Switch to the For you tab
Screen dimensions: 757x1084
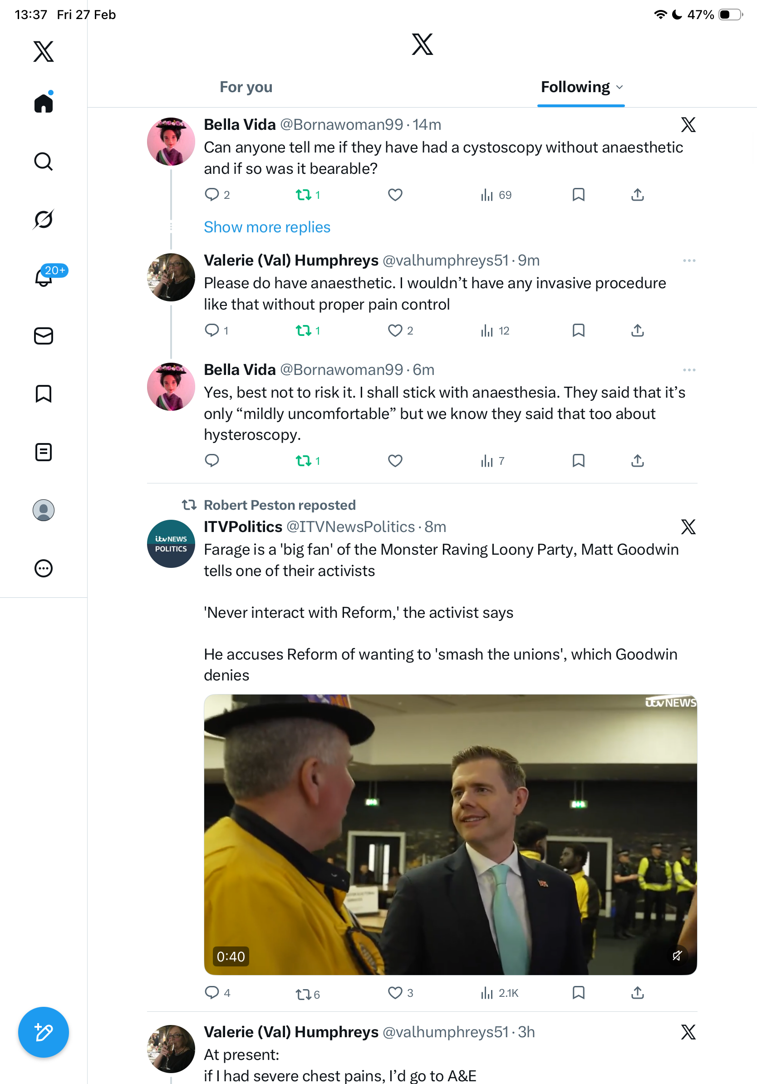(x=246, y=87)
